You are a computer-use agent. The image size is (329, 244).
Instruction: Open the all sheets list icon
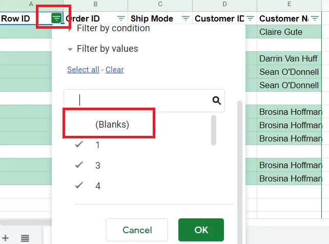click(x=25, y=238)
